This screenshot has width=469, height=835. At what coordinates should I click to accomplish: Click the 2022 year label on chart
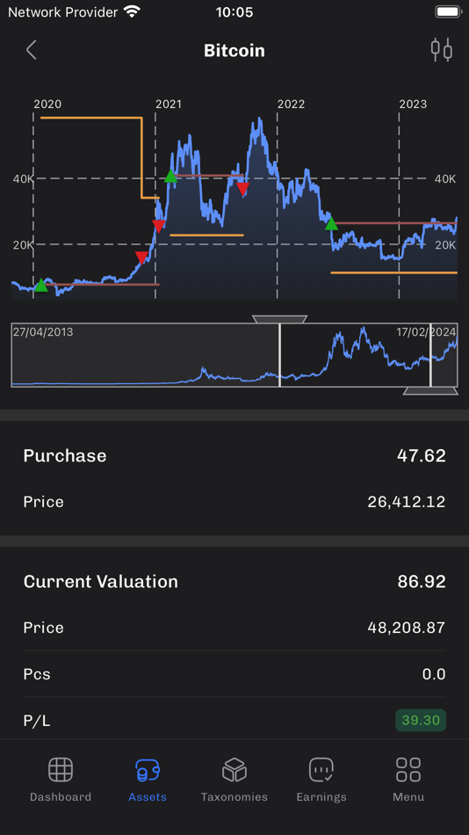point(292,104)
